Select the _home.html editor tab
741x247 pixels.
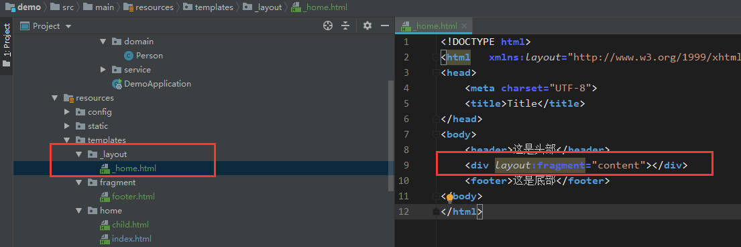point(435,26)
